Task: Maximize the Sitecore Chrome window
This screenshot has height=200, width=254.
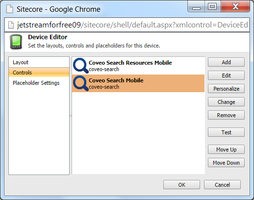Action: point(212,7)
